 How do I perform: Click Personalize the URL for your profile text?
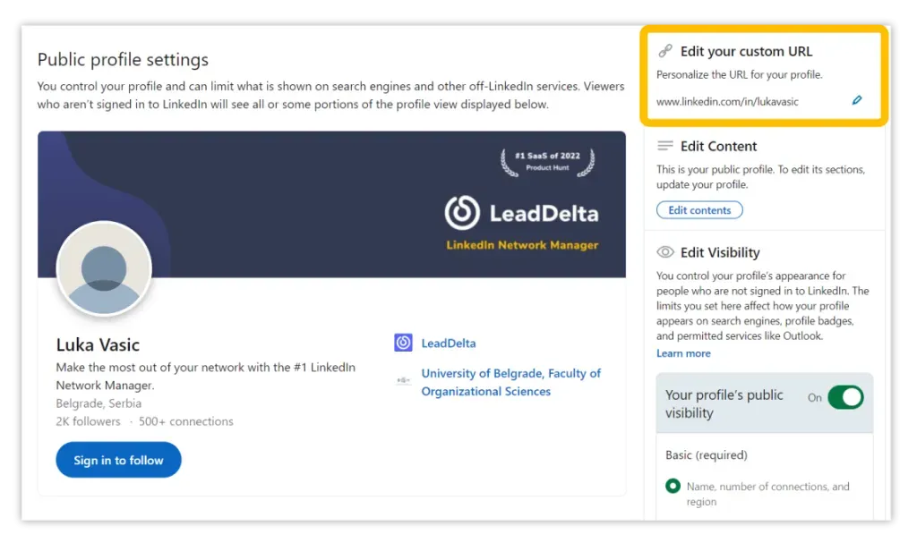(739, 75)
